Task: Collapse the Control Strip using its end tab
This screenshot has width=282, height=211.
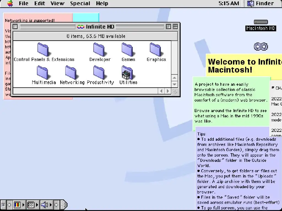Action: point(64,205)
